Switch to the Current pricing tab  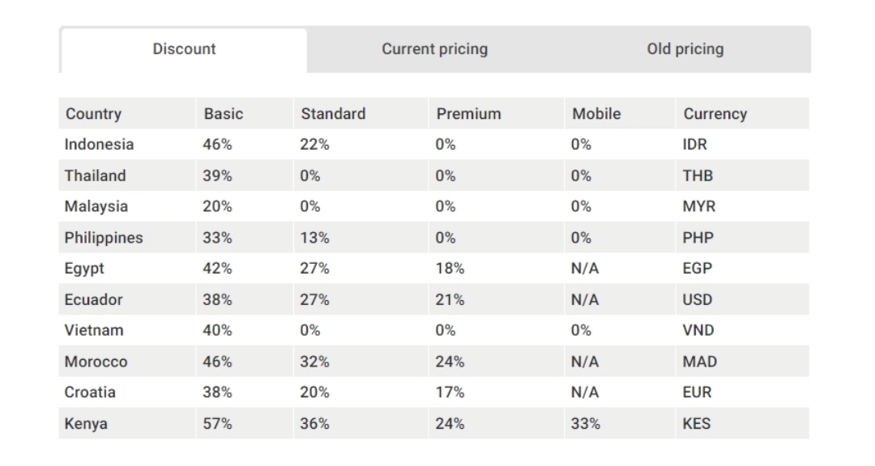point(435,49)
